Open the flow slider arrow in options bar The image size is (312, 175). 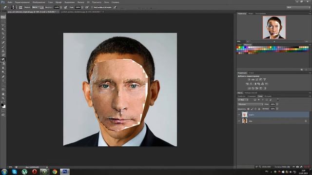point(82,7)
